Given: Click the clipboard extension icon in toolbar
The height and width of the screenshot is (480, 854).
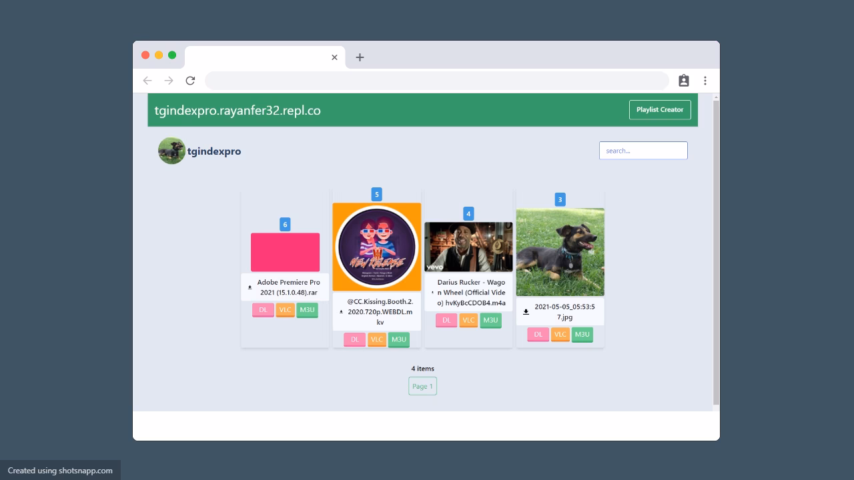Looking at the screenshot, I should tap(683, 81).
